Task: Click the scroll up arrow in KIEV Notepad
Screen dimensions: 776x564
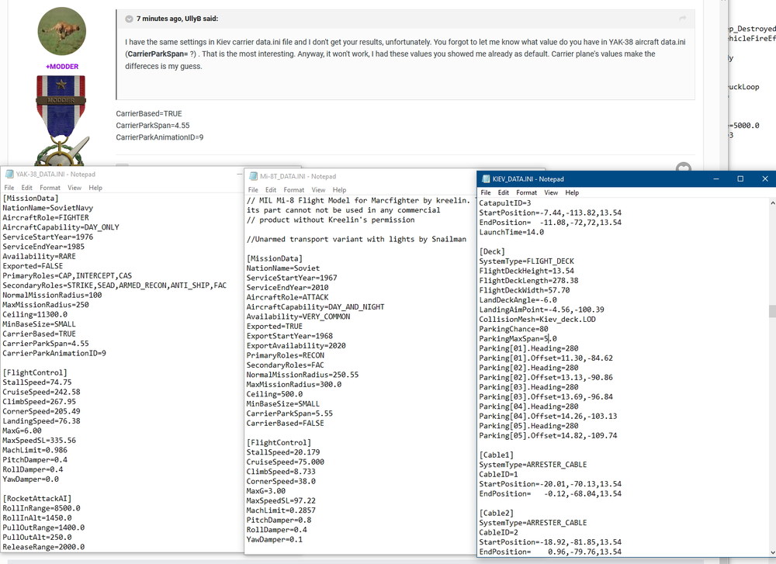Action: (772, 202)
